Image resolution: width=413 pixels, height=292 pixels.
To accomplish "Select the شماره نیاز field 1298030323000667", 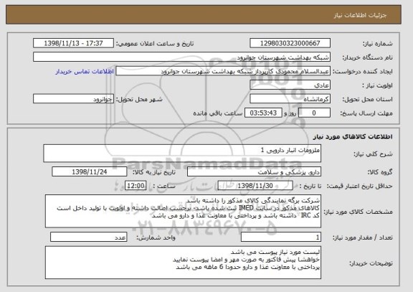I will pyautogui.click(x=290, y=43).
